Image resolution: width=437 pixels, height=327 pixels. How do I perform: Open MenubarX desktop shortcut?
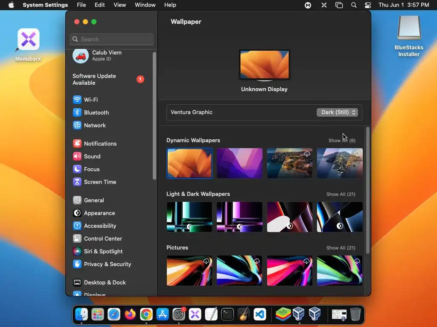28,44
